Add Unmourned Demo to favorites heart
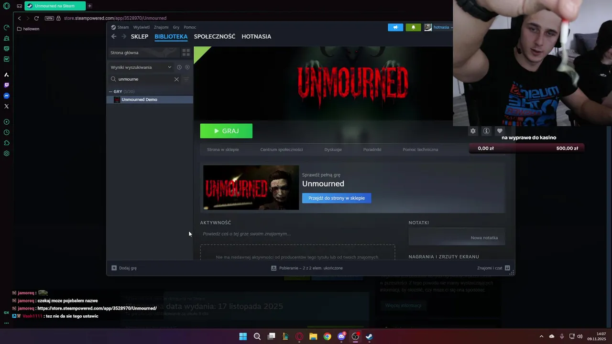This screenshot has width=612, height=344. [500, 131]
